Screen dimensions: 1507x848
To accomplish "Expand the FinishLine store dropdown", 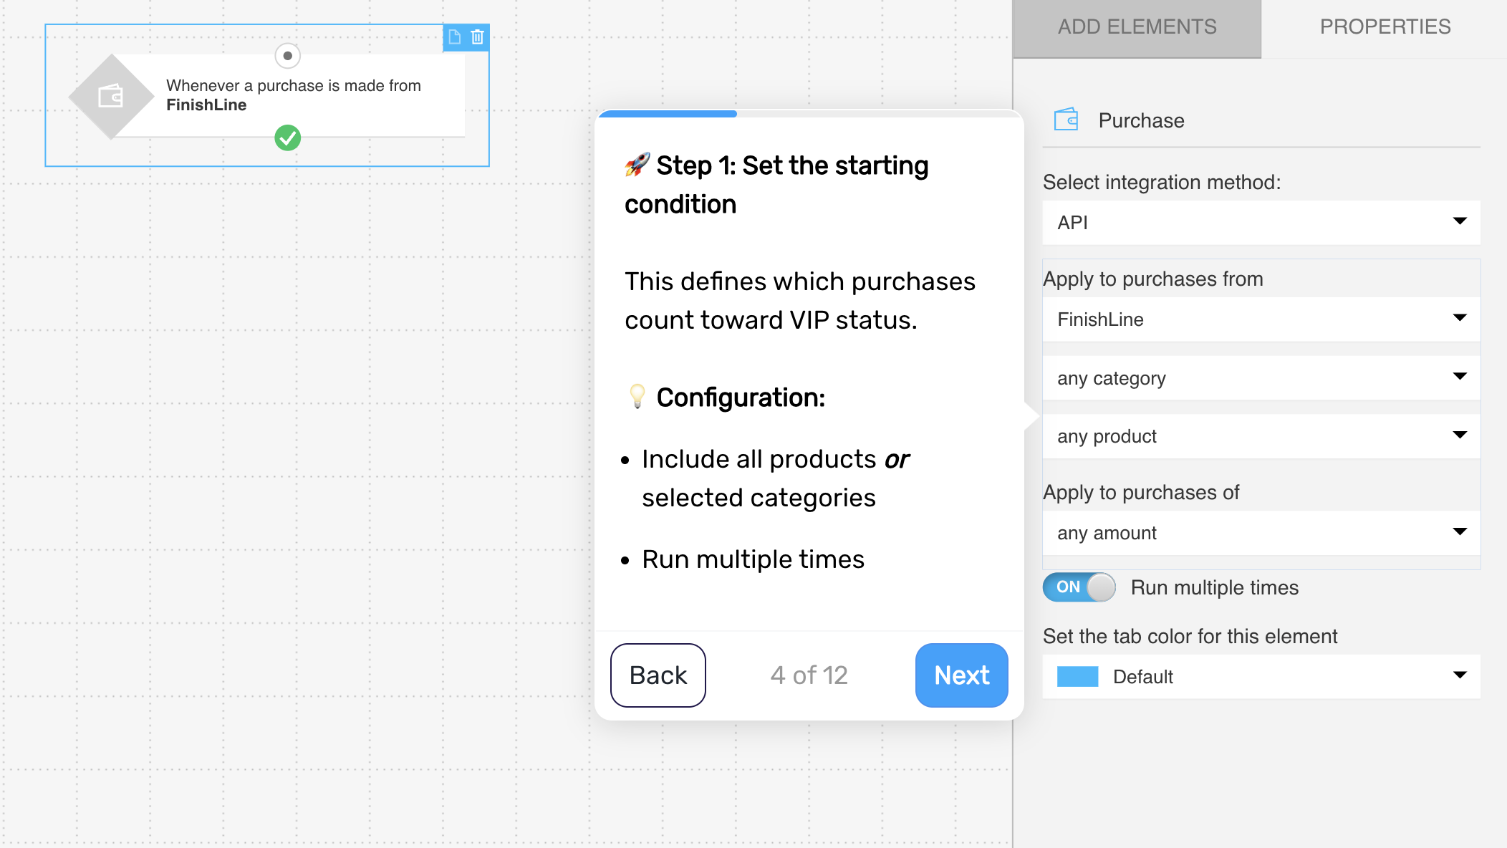I will coord(1261,319).
